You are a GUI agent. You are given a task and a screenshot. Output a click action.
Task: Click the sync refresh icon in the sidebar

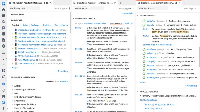coord(4,90)
